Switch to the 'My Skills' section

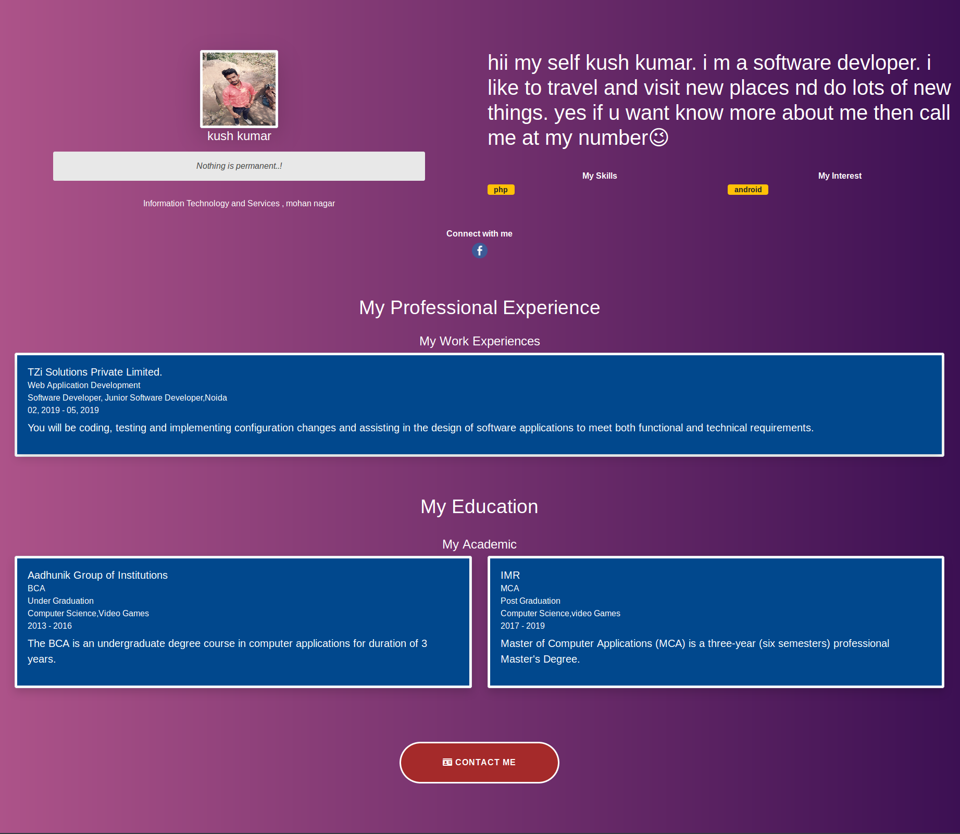599,176
